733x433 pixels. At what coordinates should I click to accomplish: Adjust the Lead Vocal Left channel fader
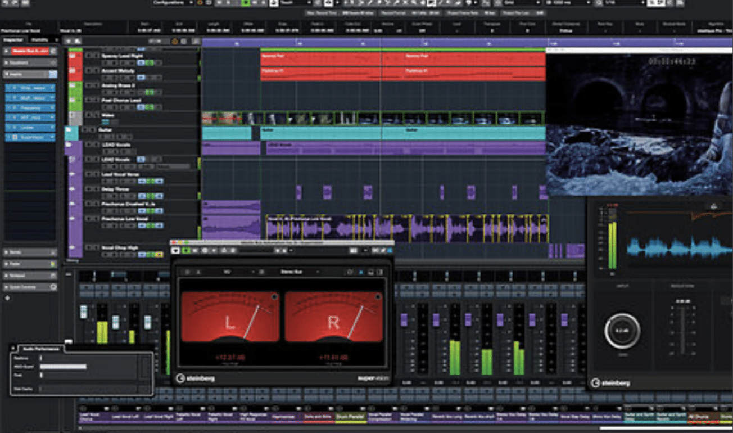click(116, 322)
